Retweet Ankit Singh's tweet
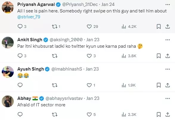 click(x=55, y=56)
